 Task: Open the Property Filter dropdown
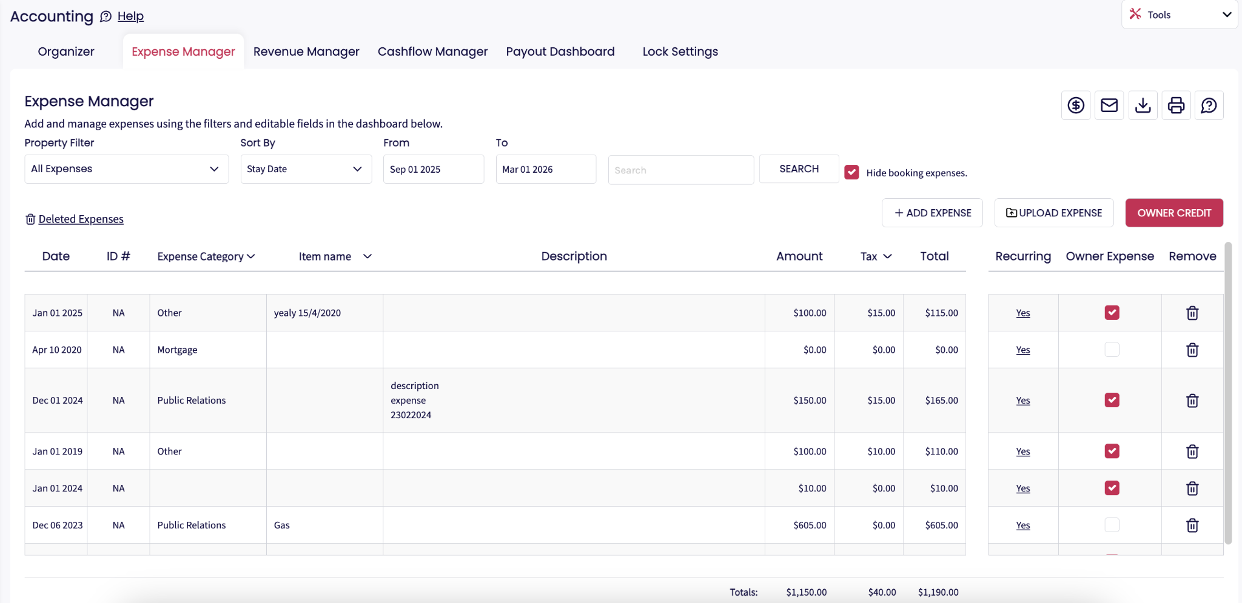(126, 169)
